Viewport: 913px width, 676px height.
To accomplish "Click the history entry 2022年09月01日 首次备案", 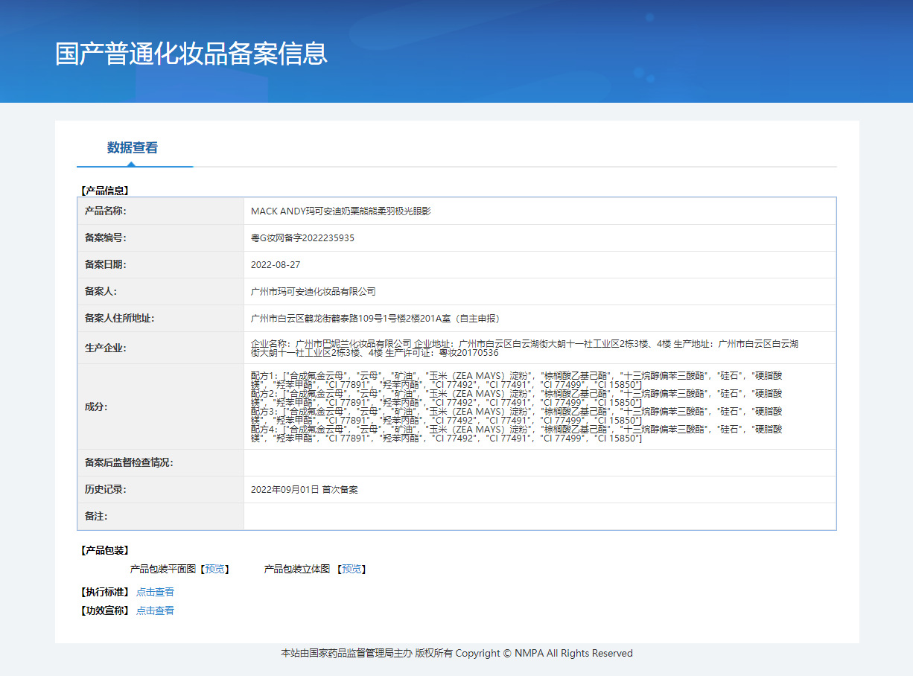I will [x=304, y=489].
